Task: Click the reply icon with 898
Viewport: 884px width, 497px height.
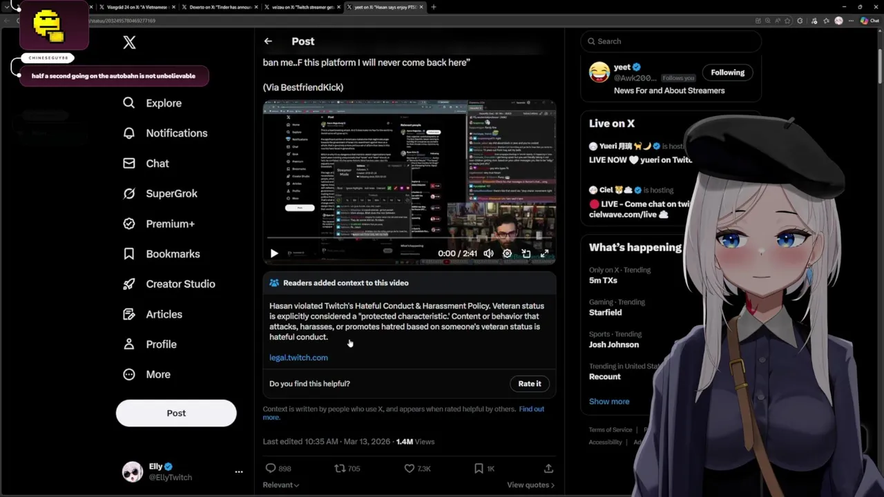Action: click(278, 468)
